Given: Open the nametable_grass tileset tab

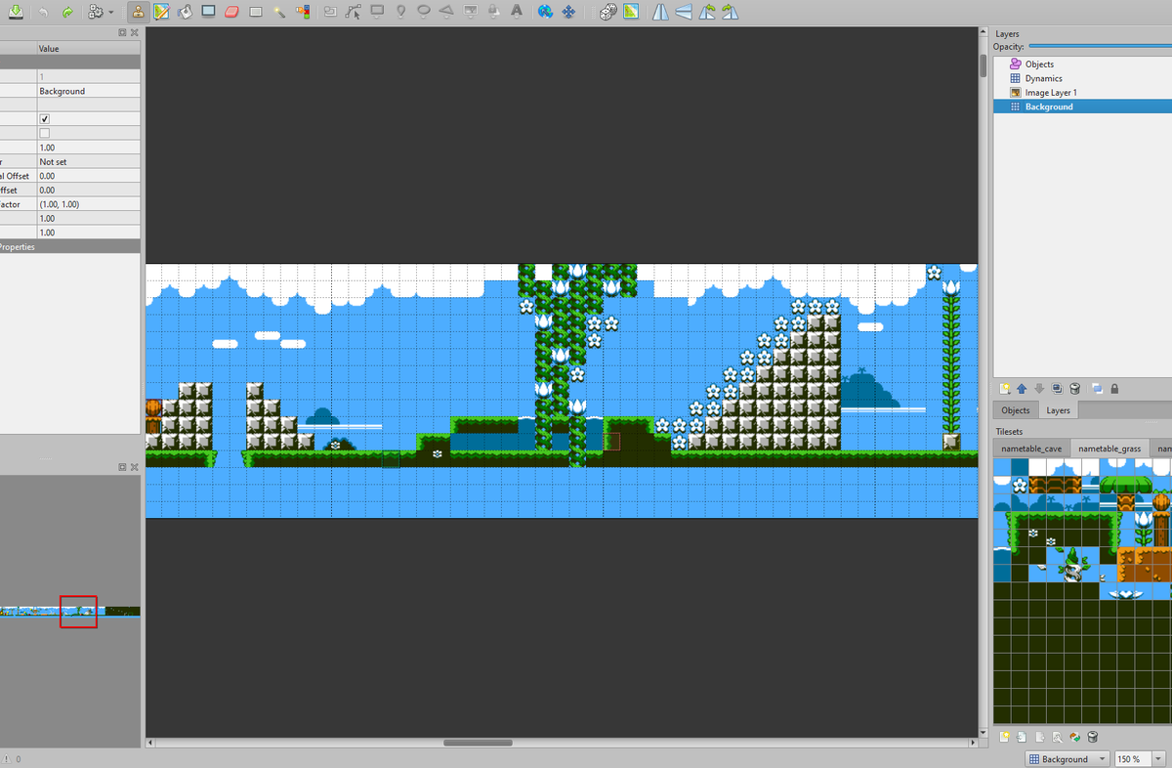Looking at the screenshot, I should tap(1109, 448).
